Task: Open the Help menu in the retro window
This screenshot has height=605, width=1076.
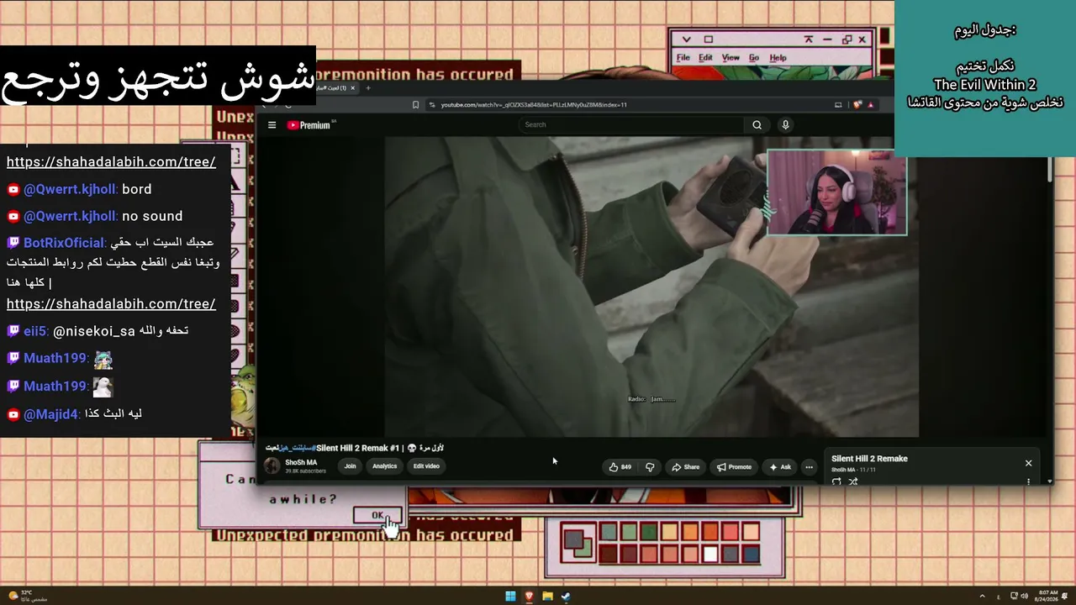Action: pos(778,58)
